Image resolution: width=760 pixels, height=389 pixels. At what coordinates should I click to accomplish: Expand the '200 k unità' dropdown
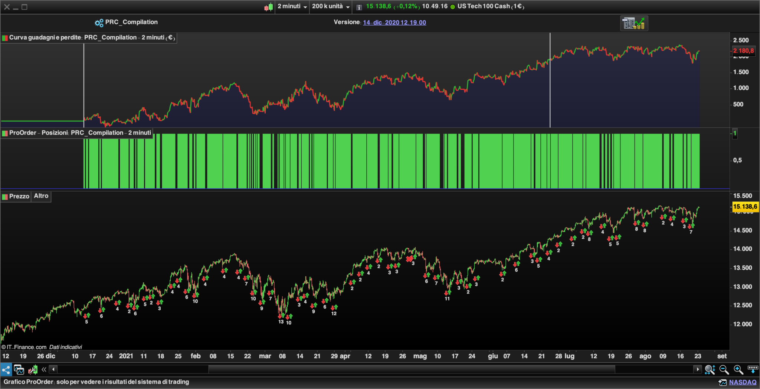(331, 7)
